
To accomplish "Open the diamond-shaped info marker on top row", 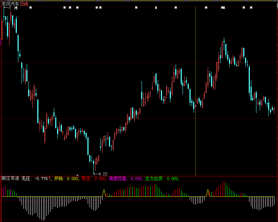I will tap(156, 7).
